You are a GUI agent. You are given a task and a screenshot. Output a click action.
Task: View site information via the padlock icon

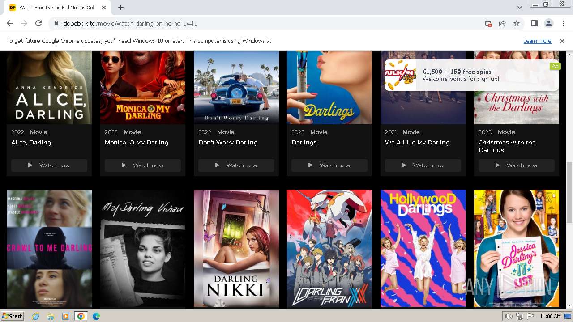[x=56, y=24]
